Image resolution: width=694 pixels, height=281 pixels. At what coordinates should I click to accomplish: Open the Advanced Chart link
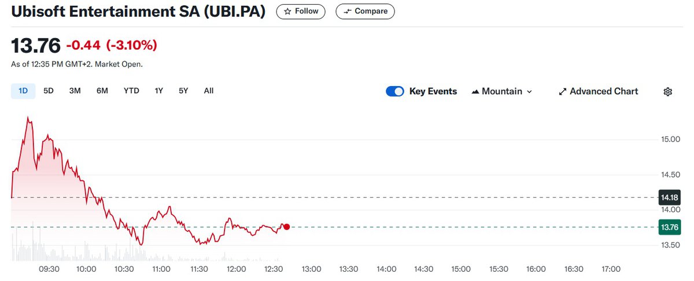(604, 91)
